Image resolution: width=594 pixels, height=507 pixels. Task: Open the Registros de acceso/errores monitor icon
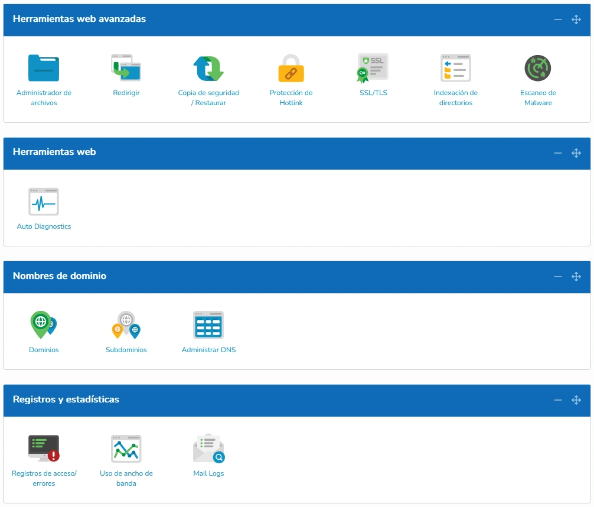[x=44, y=448]
